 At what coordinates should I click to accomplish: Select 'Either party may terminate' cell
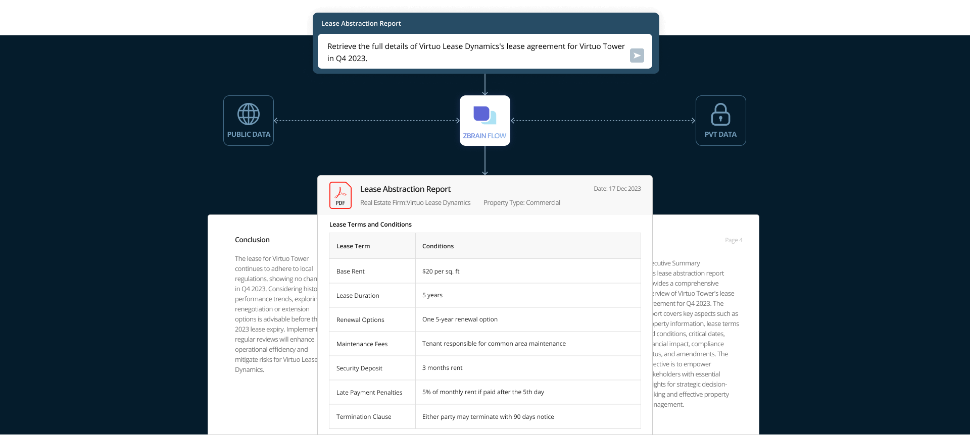528,416
